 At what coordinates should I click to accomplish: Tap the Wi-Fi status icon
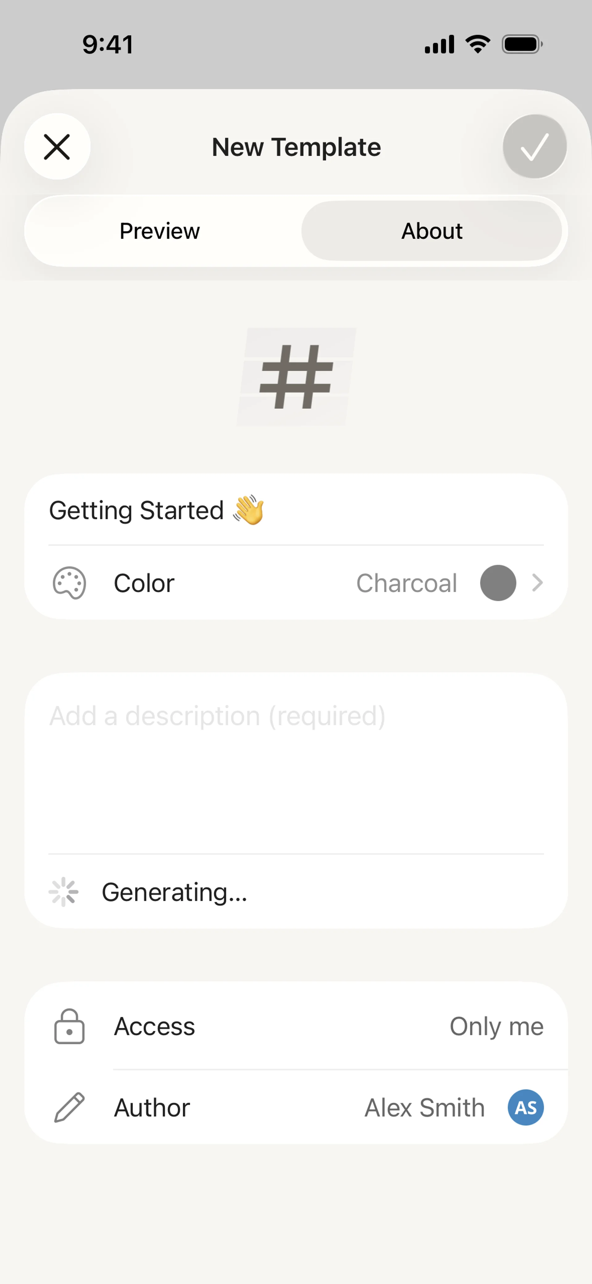[478, 44]
